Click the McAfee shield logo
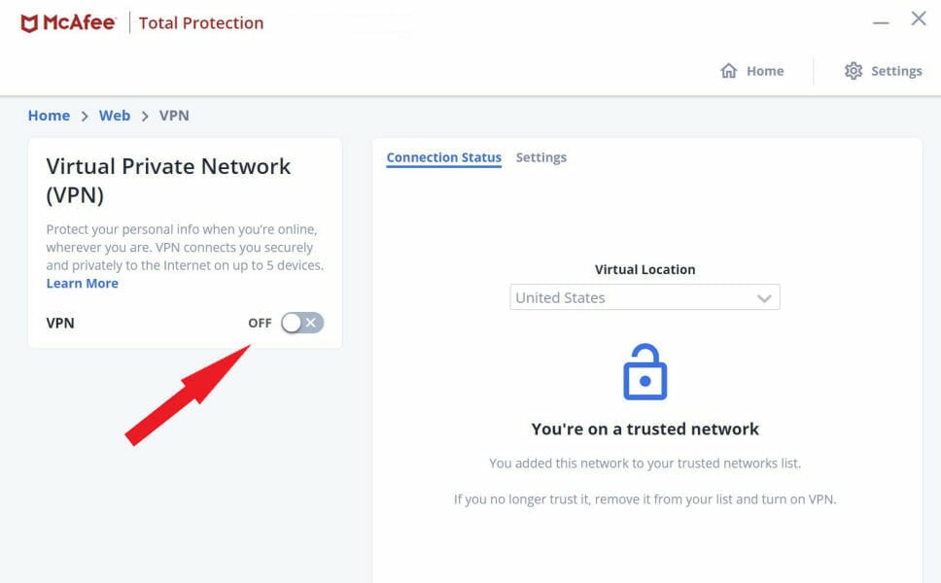Image resolution: width=941 pixels, height=583 pixels. pyautogui.click(x=29, y=23)
